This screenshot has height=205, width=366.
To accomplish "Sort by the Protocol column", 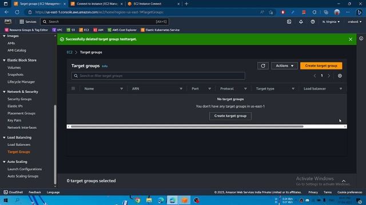I will (245, 89).
